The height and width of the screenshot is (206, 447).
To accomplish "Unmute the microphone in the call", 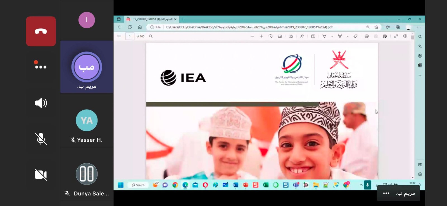I will (41, 139).
